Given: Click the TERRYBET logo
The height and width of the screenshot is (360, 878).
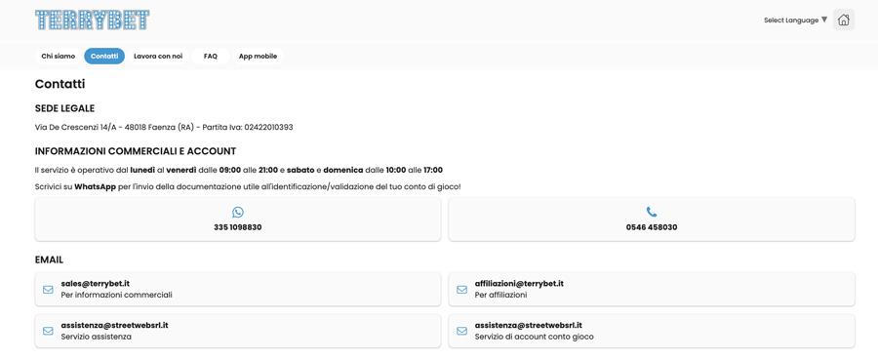Looking at the screenshot, I should [93, 20].
